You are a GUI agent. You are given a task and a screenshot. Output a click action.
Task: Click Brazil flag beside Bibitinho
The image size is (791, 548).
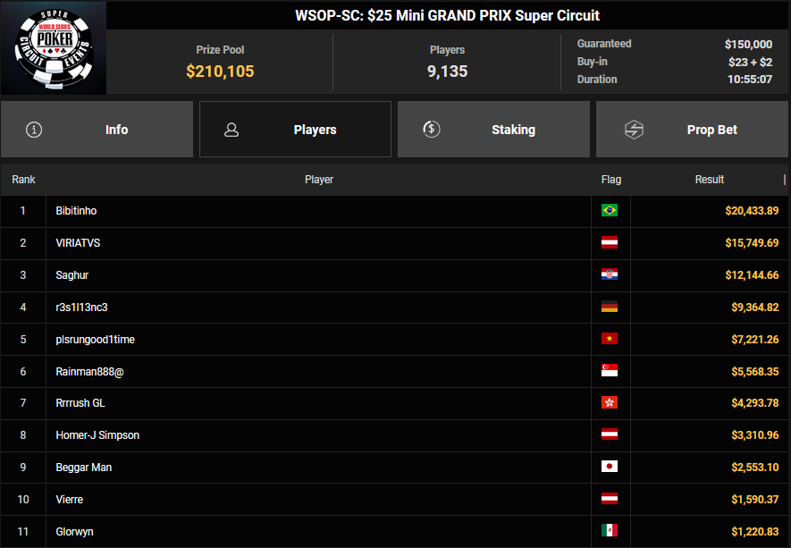610,211
